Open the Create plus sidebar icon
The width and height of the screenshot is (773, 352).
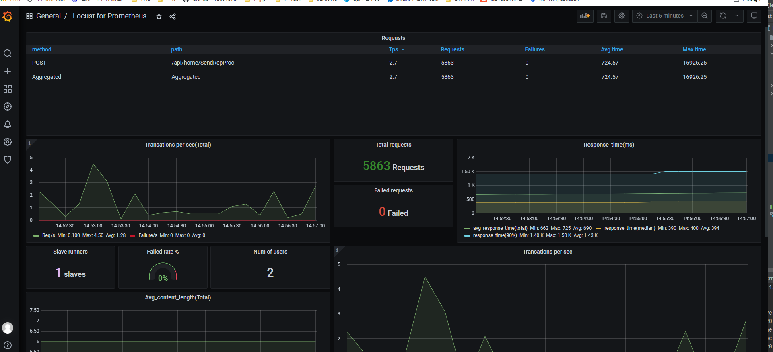click(x=8, y=71)
